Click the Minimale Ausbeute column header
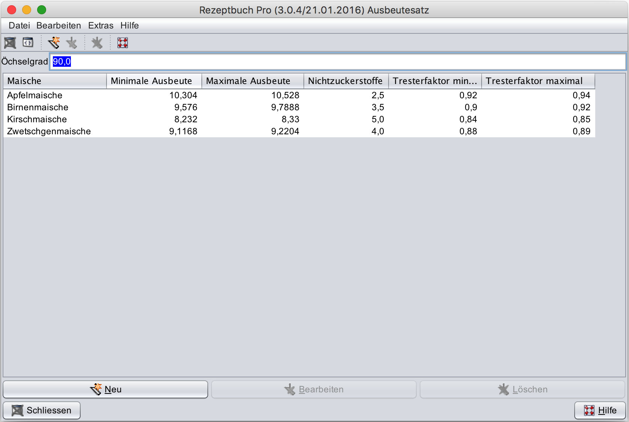629x422 pixels. (154, 81)
